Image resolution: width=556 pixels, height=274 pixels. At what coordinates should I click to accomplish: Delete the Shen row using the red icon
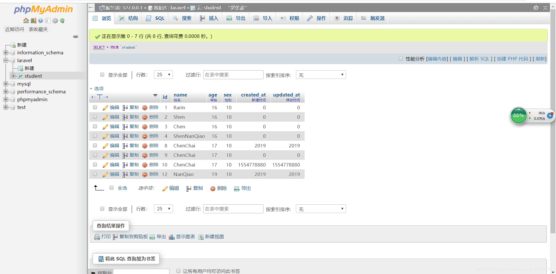(x=145, y=117)
